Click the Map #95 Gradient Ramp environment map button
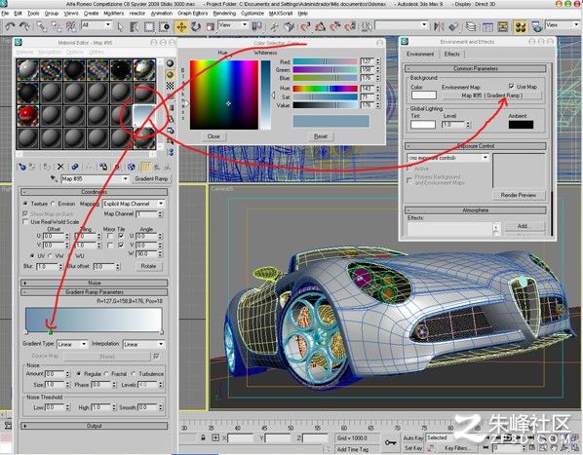This screenshot has width=583, height=455. tap(491, 95)
